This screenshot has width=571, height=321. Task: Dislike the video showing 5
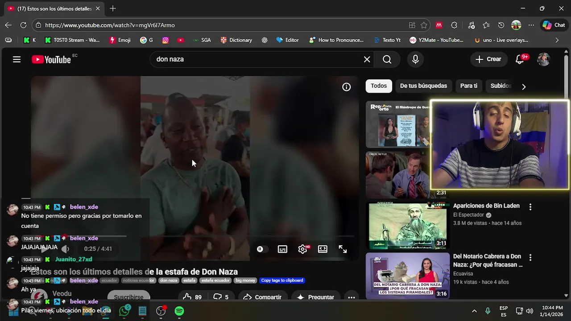point(221,297)
